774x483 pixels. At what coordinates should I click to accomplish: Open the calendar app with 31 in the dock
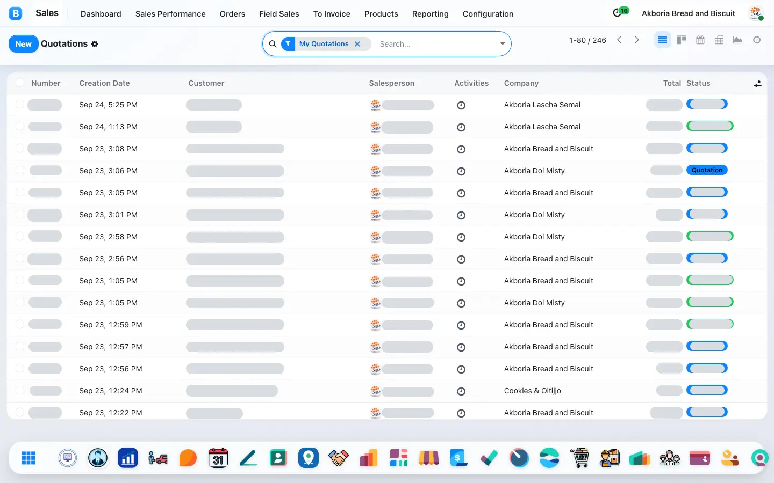218,458
